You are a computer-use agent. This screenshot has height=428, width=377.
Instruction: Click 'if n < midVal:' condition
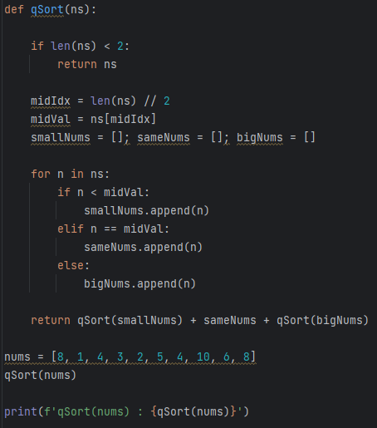pyautogui.click(x=104, y=193)
